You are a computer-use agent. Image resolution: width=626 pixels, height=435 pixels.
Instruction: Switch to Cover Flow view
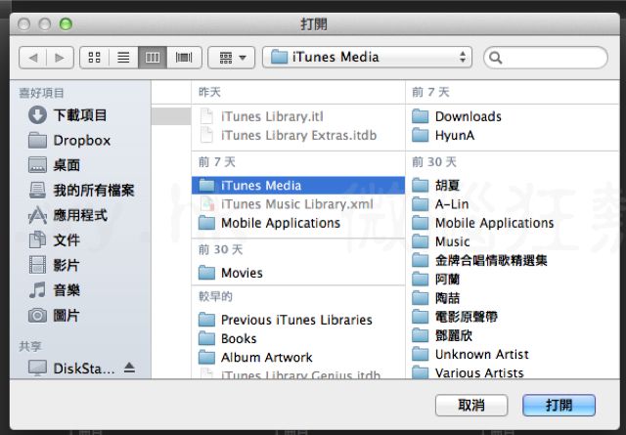pos(183,58)
